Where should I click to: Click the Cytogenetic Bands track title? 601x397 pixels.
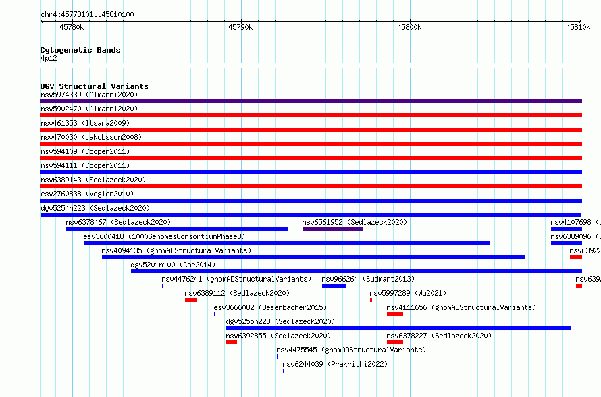point(80,50)
